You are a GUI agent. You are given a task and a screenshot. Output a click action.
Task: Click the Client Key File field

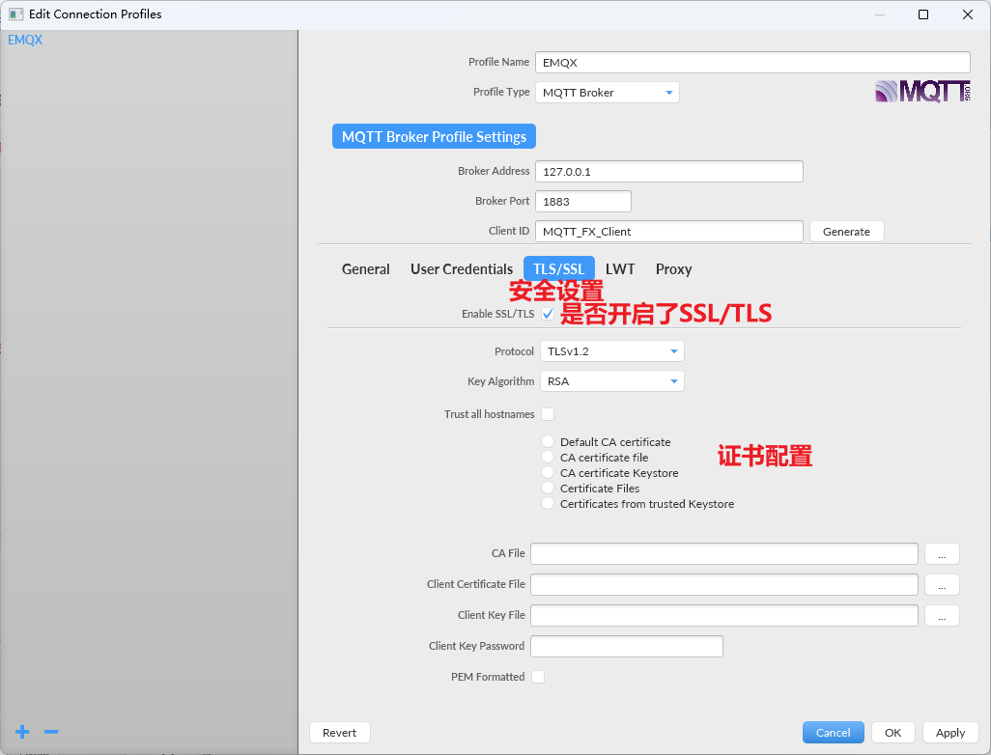[724, 615]
